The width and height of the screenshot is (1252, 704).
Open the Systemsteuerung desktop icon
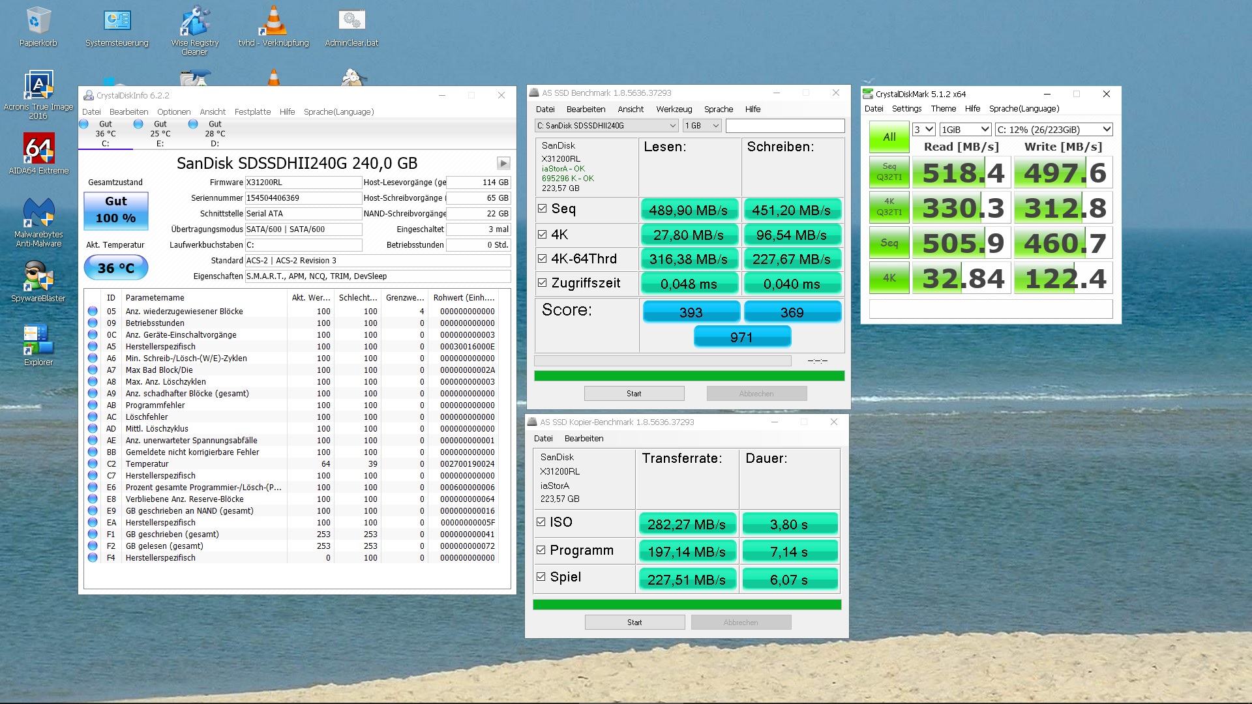[117, 26]
